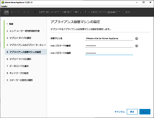Go to step 4 アプライアンスのデプロイ ターゲット

tap(26, 45)
